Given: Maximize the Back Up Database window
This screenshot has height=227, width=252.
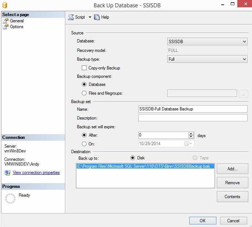Looking at the screenshot, I should [233, 4].
